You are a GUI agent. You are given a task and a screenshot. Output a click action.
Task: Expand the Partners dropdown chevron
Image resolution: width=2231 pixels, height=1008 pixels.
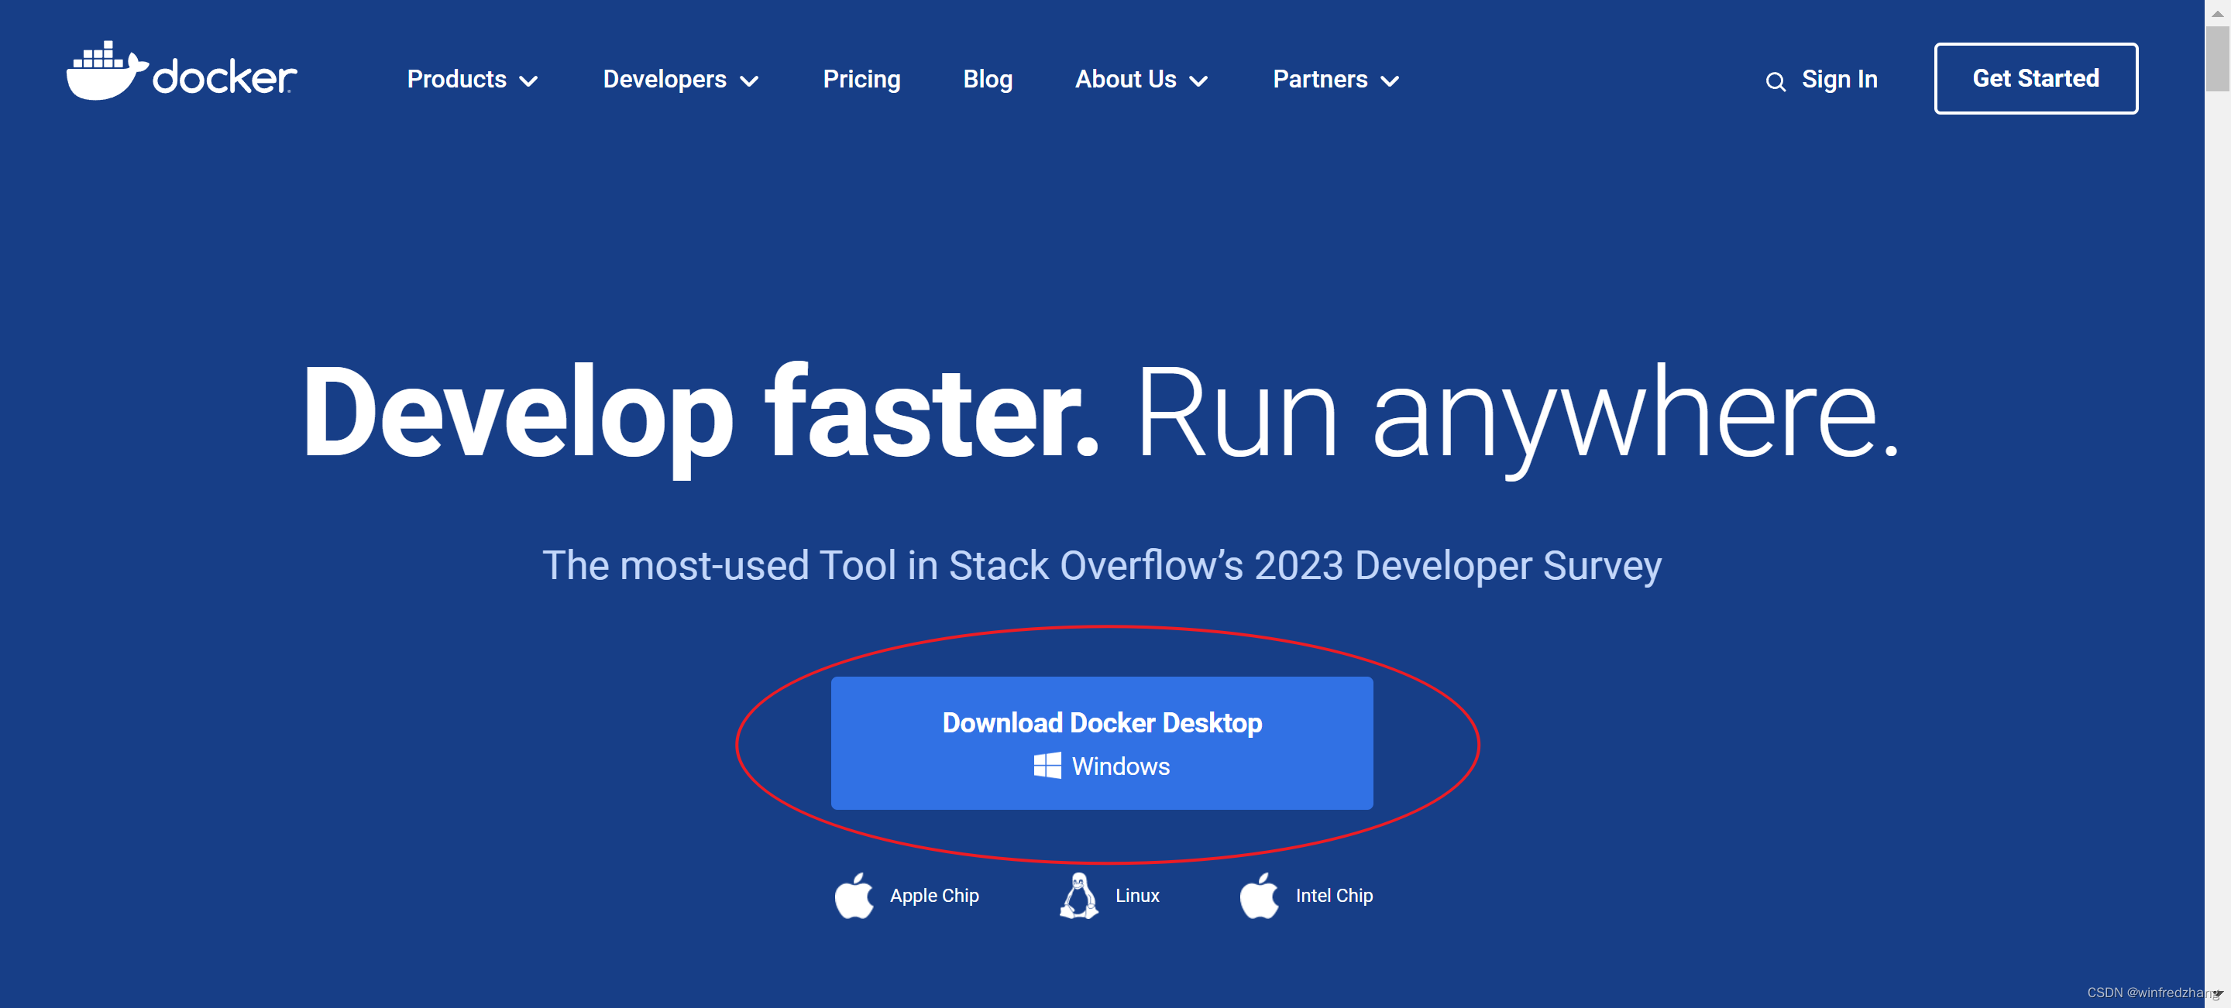point(1390,81)
